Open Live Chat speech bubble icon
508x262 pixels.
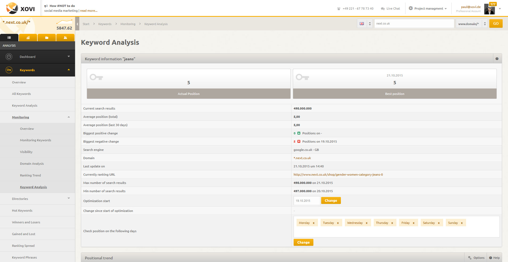coord(383,9)
